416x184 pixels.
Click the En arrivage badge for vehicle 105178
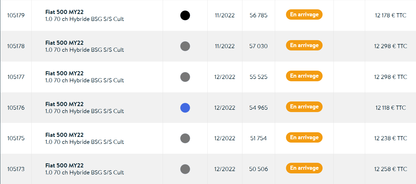304,45
